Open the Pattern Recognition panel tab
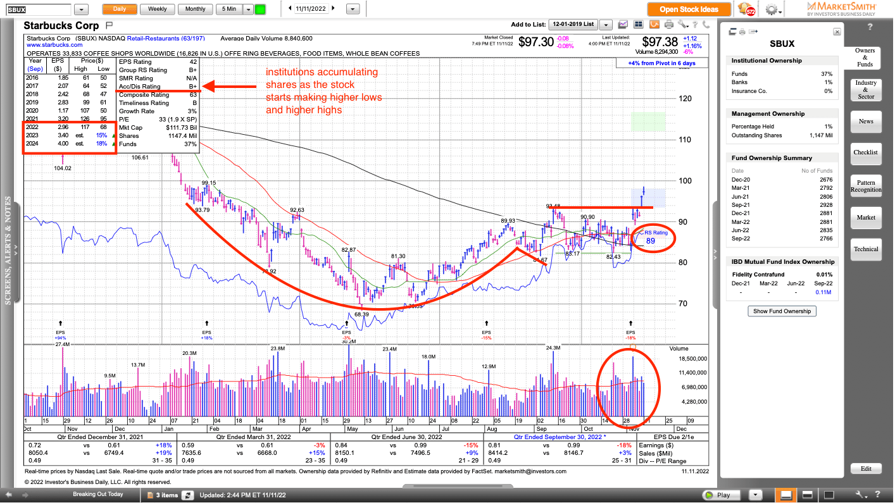Image resolution: width=895 pixels, height=503 pixels. click(865, 186)
